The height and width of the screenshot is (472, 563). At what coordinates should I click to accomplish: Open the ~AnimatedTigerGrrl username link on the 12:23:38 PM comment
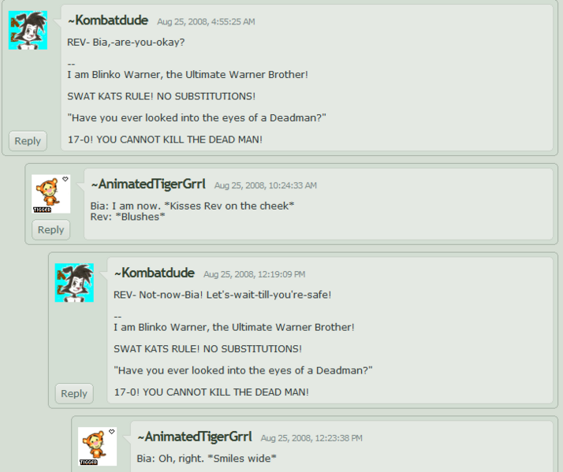coord(194,437)
